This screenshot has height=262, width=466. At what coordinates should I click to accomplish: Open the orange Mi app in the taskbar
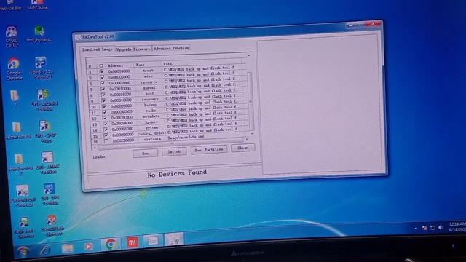click(x=133, y=242)
